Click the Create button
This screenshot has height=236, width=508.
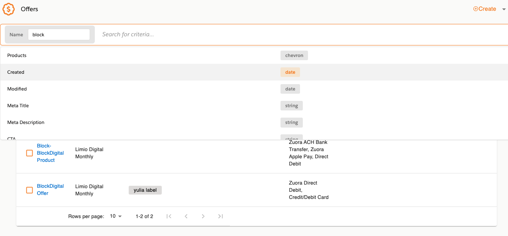[x=484, y=9]
